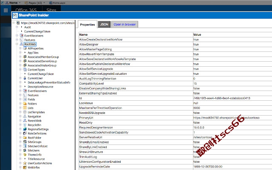This screenshot has width=272, height=170.
Task: Click the AllProperties node icon
Action: point(25,48)
